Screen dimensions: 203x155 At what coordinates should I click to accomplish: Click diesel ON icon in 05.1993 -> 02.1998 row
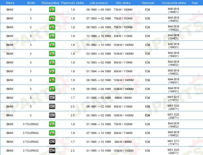coord(52,115)
